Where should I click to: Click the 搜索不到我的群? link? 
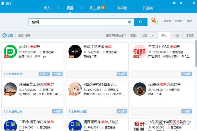coord(116,36)
